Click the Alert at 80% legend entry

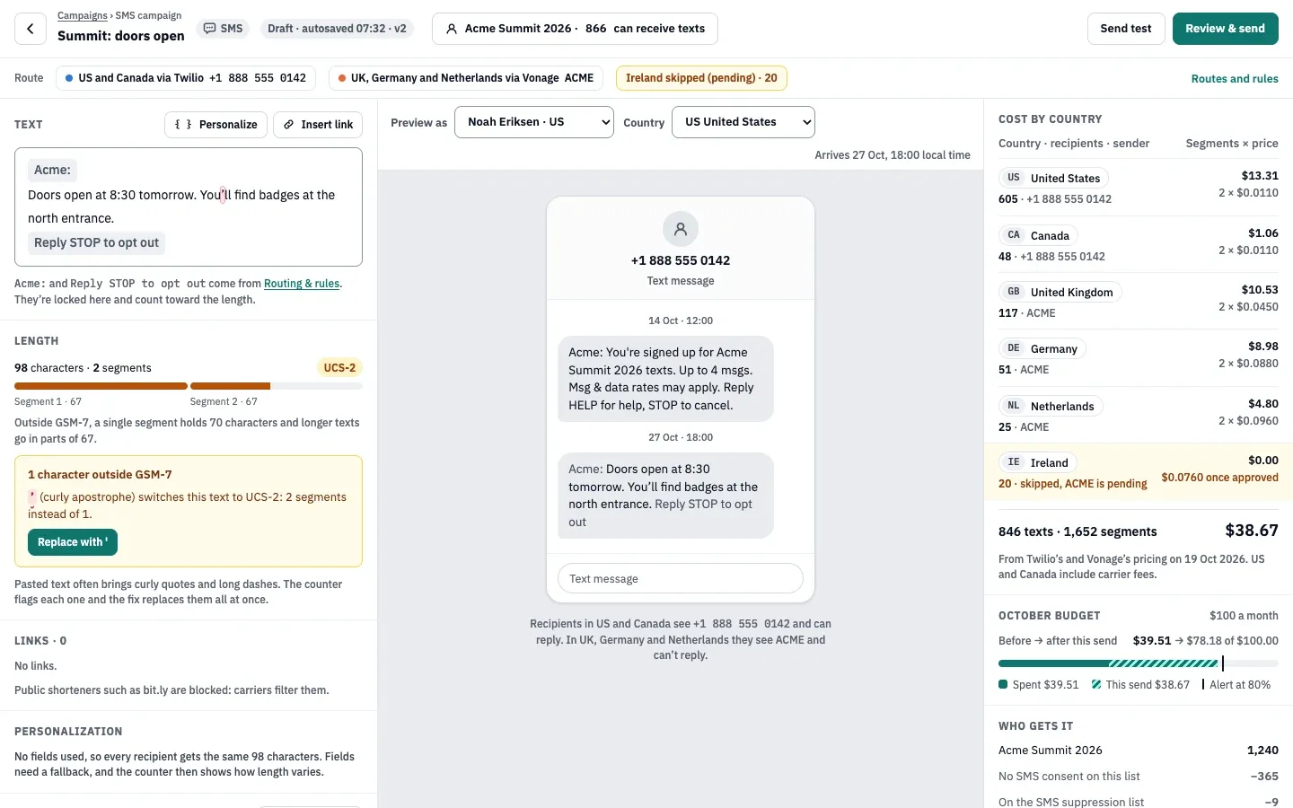(x=1236, y=685)
